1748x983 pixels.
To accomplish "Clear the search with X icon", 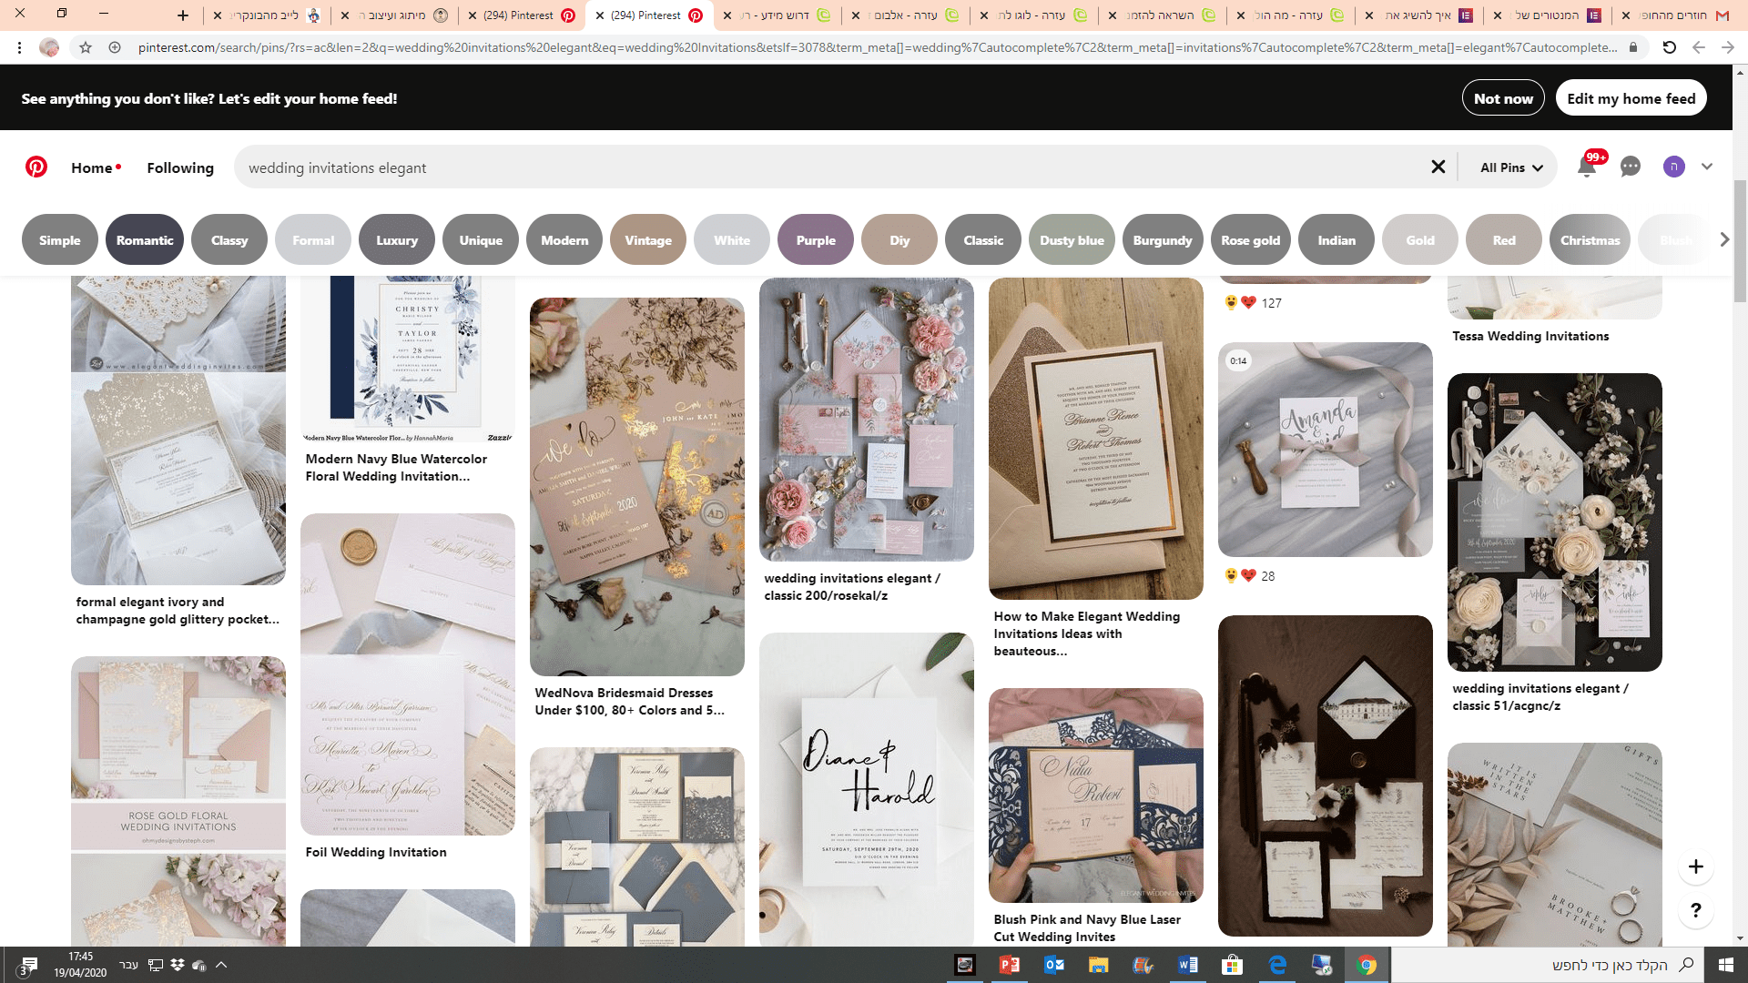I will 1438,167.
